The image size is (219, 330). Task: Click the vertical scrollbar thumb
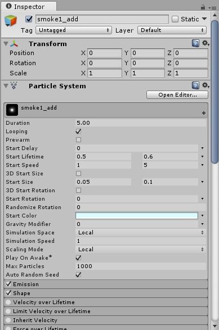(215, 92)
